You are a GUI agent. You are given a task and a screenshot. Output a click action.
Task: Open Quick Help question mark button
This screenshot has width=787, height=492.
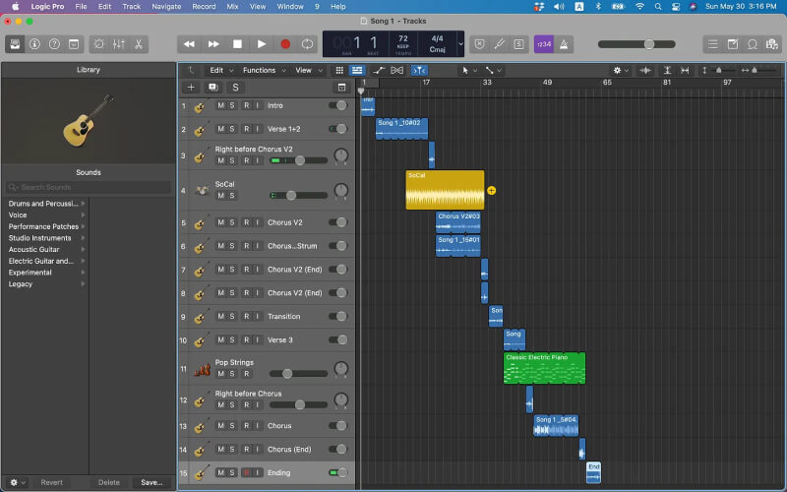54,44
